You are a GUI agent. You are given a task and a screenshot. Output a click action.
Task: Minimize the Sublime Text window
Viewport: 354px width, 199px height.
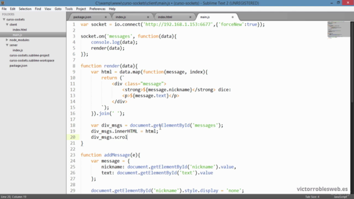click(x=331, y=3)
